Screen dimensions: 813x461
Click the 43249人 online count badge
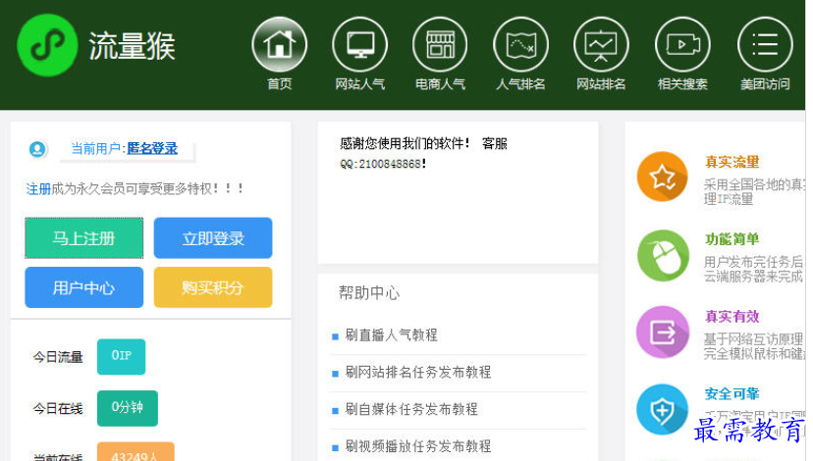click(135, 452)
